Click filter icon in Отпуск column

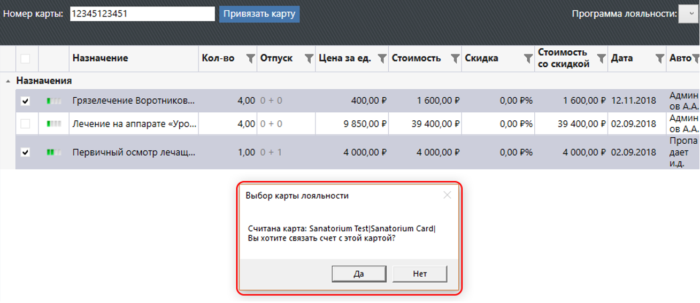309,59
